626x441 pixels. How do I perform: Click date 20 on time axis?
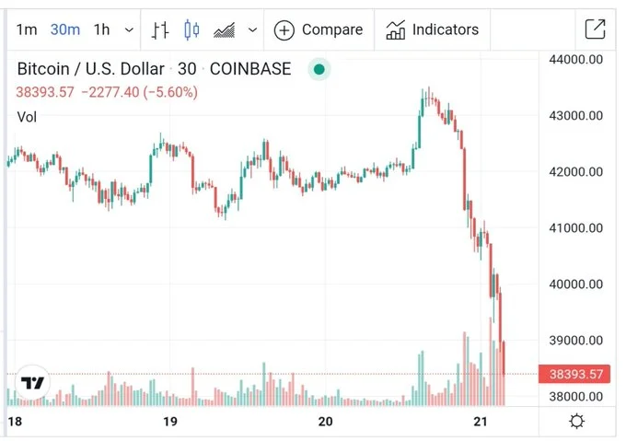tap(325, 422)
